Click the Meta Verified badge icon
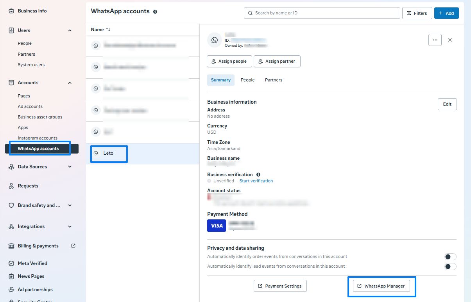471x302 pixels. pos(11,263)
